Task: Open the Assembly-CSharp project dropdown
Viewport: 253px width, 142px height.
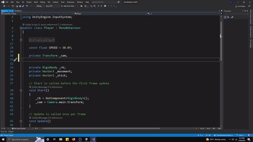Action: click(x=38, y=14)
